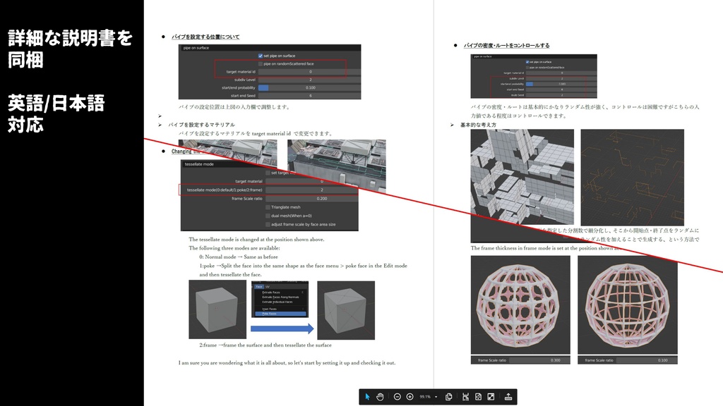Click the zoom out minus icon
Screen dimensions: 723x406
click(397, 397)
